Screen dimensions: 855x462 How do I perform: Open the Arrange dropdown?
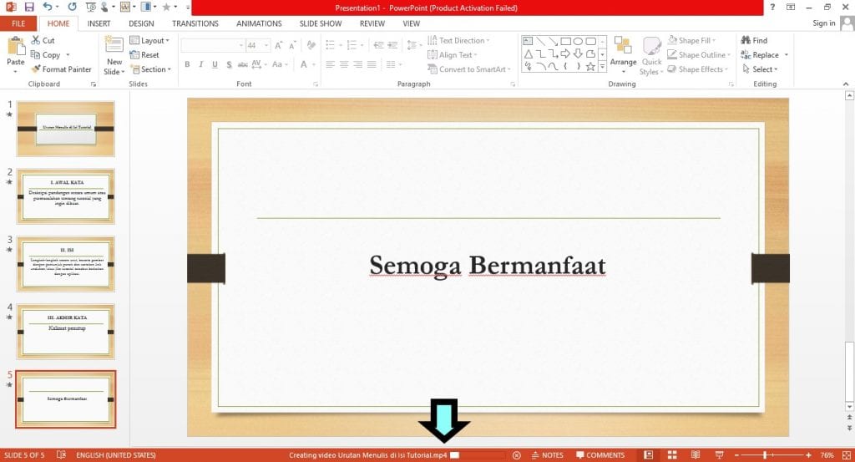point(623,54)
